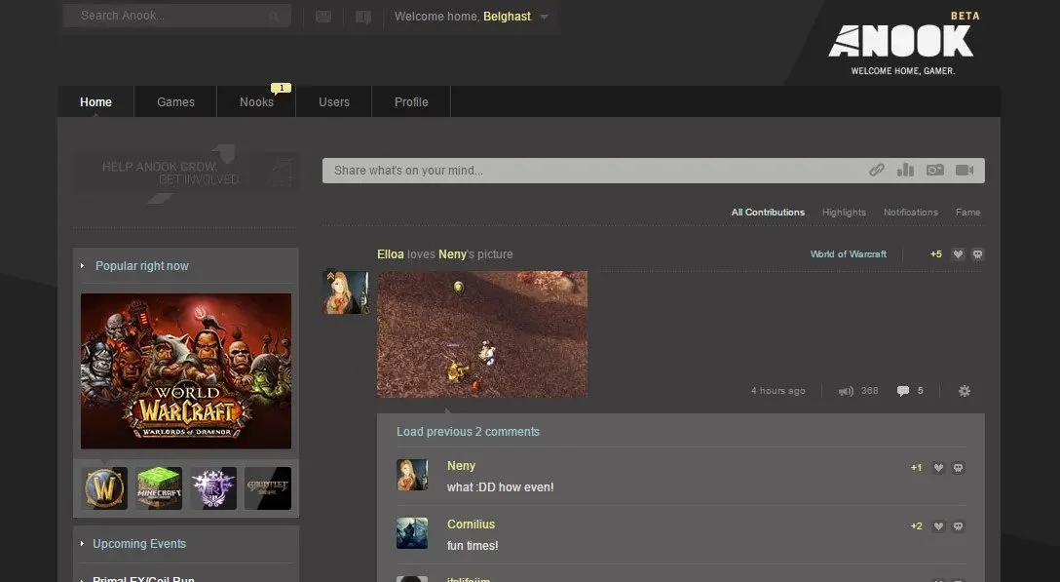Switch to the Notifications filter
Image resolution: width=1060 pixels, height=582 pixels.
tap(911, 213)
